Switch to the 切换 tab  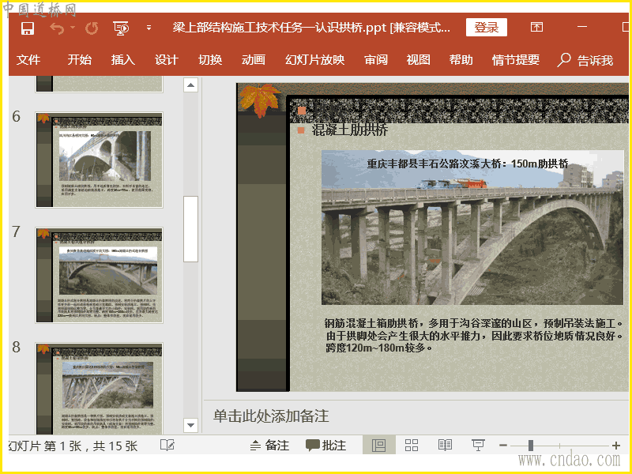[x=210, y=60]
